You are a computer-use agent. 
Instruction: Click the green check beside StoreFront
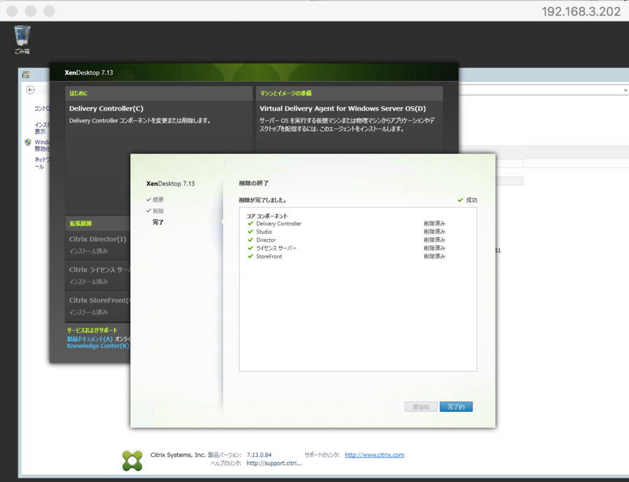[251, 256]
